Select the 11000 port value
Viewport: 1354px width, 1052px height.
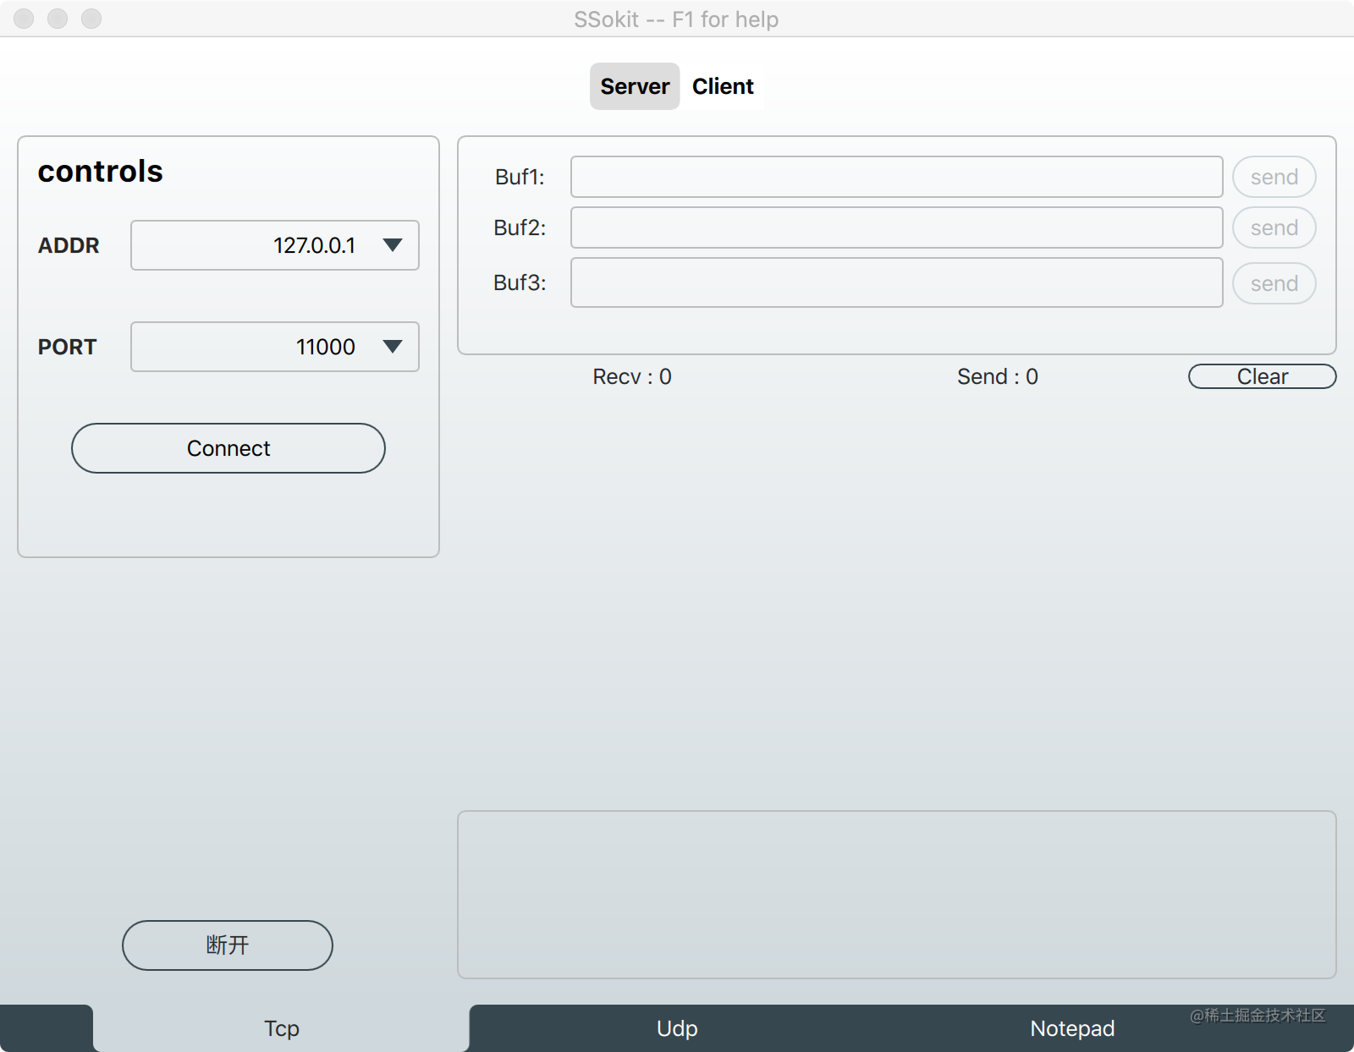[325, 347]
